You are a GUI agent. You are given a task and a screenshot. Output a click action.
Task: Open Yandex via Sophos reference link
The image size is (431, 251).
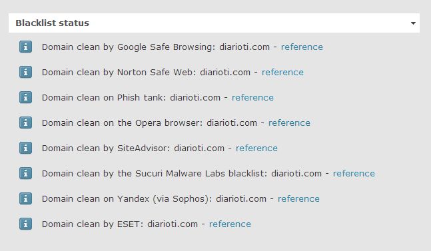(298, 199)
